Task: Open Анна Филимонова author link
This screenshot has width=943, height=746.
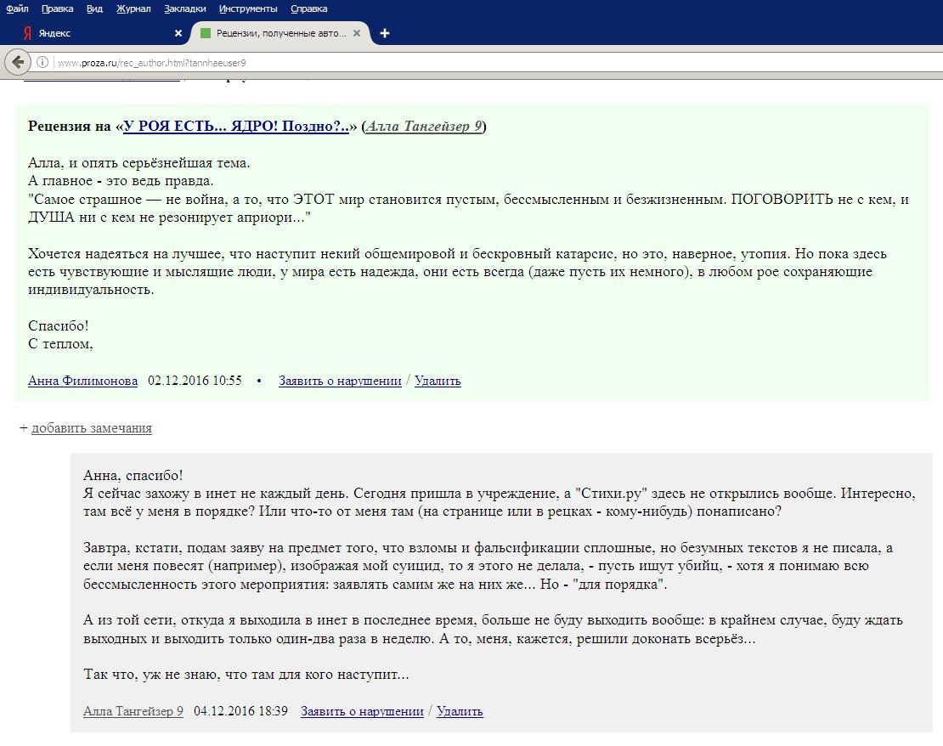Action: tap(82, 381)
